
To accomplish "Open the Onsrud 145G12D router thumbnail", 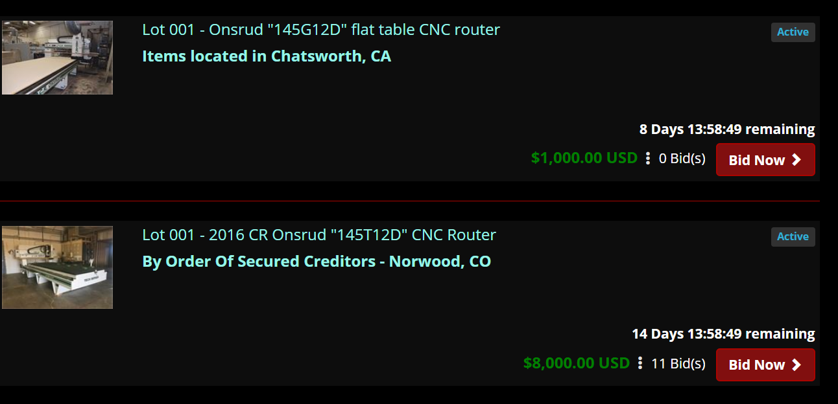I will (57, 58).
